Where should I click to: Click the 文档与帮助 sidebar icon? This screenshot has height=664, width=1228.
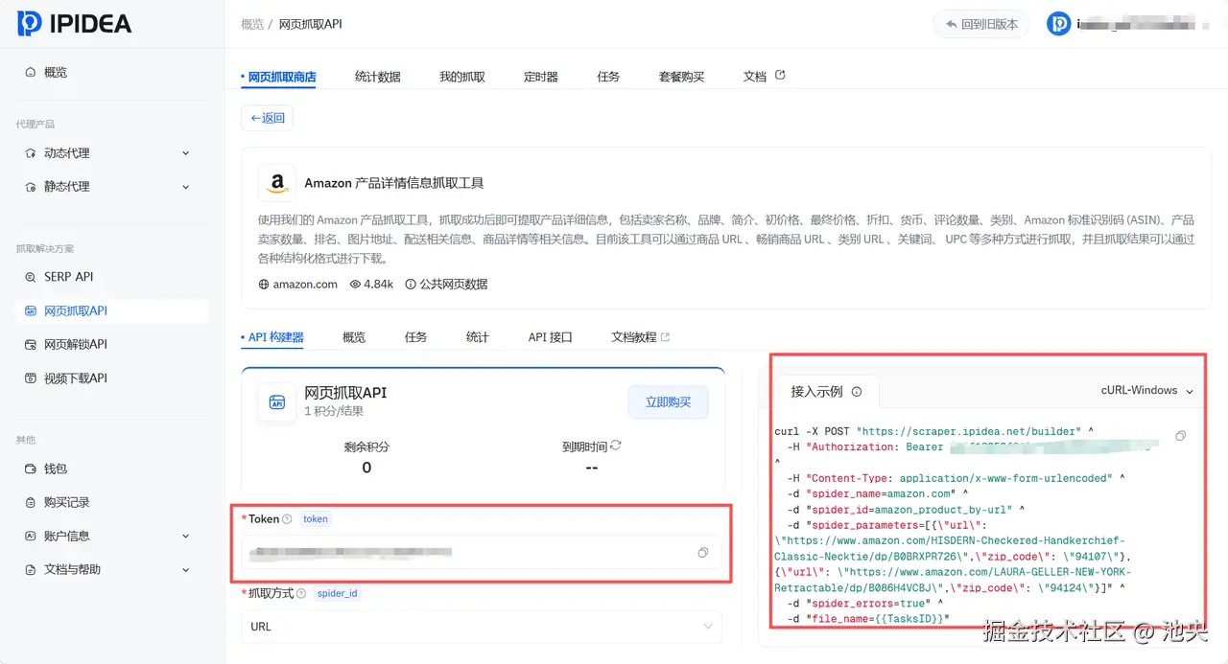point(31,570)
